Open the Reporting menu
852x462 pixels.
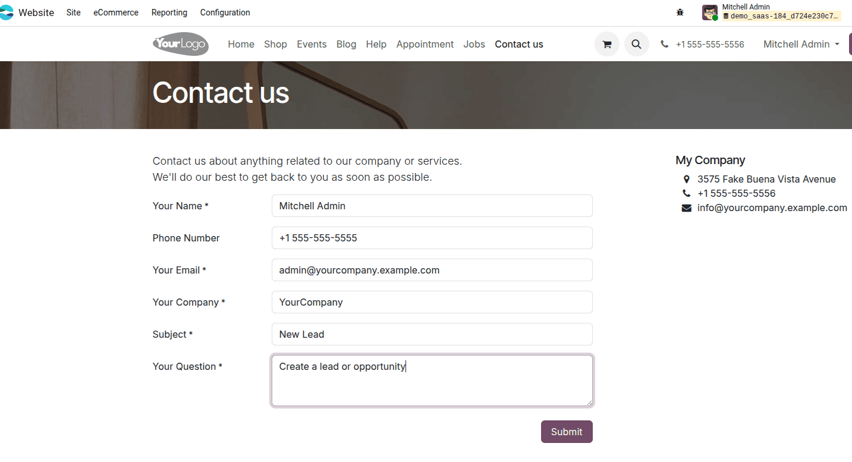(x=169, y=12)
